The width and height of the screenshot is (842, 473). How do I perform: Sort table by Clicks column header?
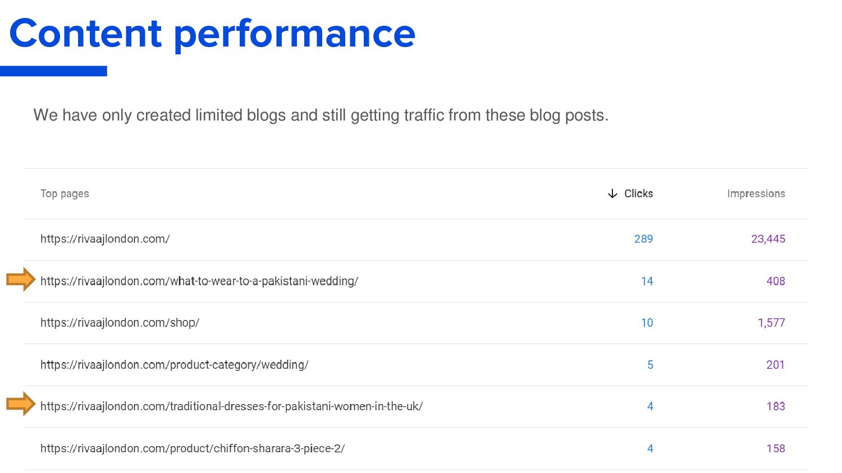point(638,193)
